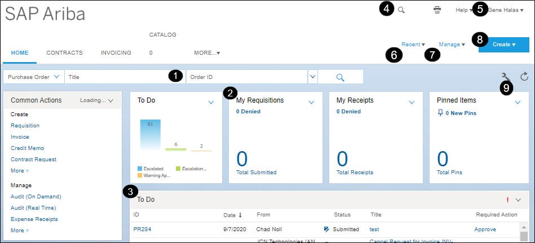Screen dimensions: 535x243
Task: Expand the Create button dropdown
Action: (x=503, y=44)
